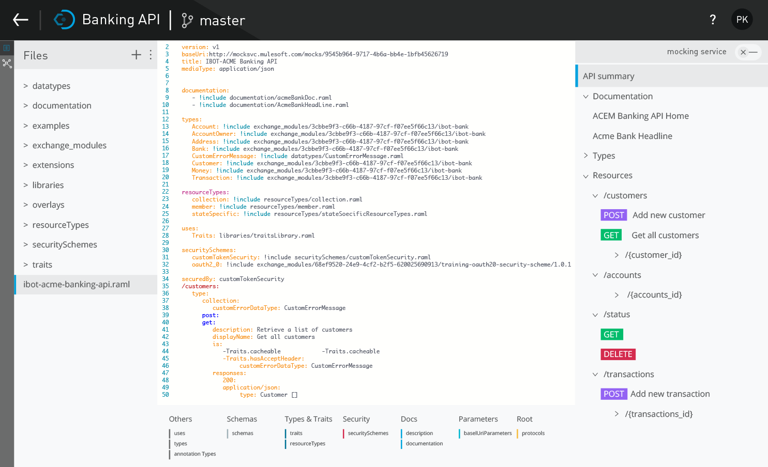Insert baseUriParameters from the Parameters shelf
768x467 pixels.
486,433
